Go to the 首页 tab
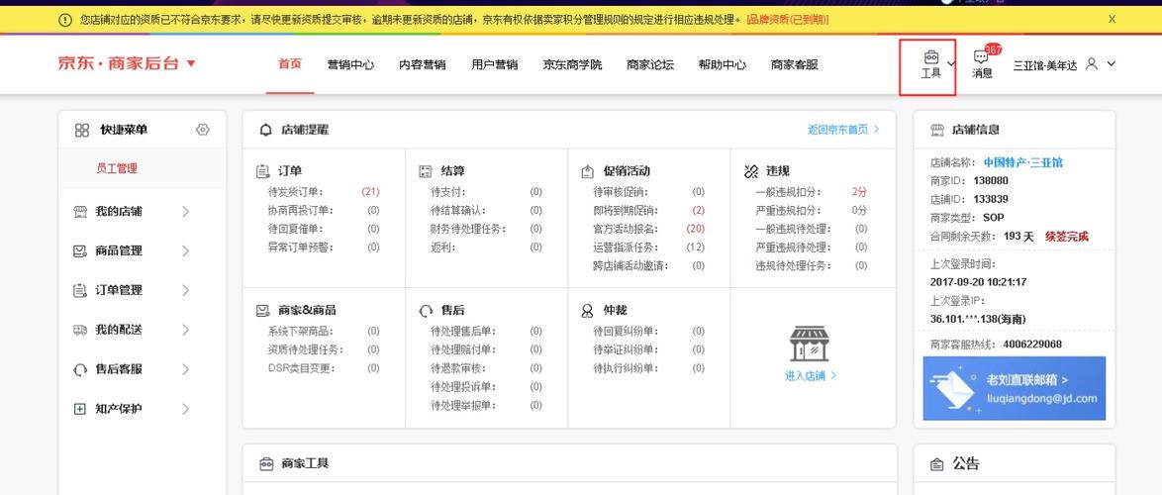The height and width of the screenshot is (495, 1162). [290, 64]
